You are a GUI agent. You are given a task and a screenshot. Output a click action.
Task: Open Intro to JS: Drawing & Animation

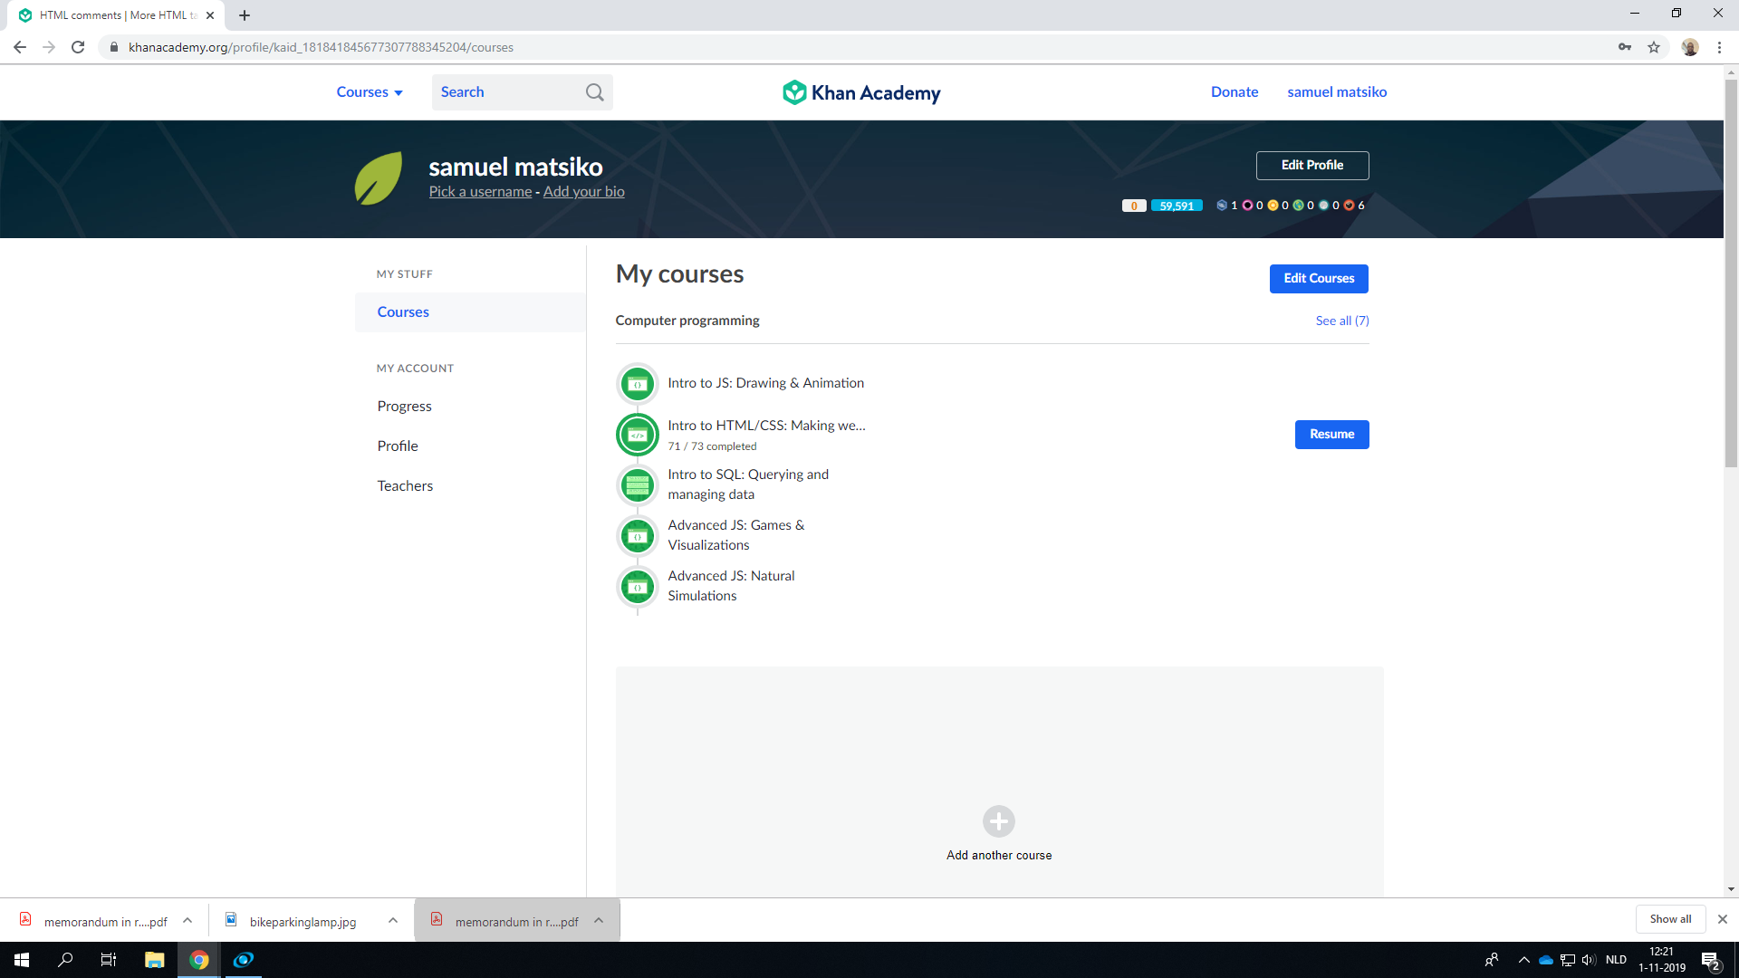click(x=765, y=383)
